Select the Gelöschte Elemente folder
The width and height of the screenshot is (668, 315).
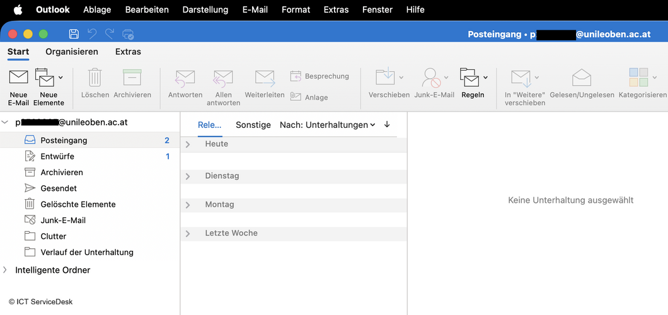click(x=90, y=204)
